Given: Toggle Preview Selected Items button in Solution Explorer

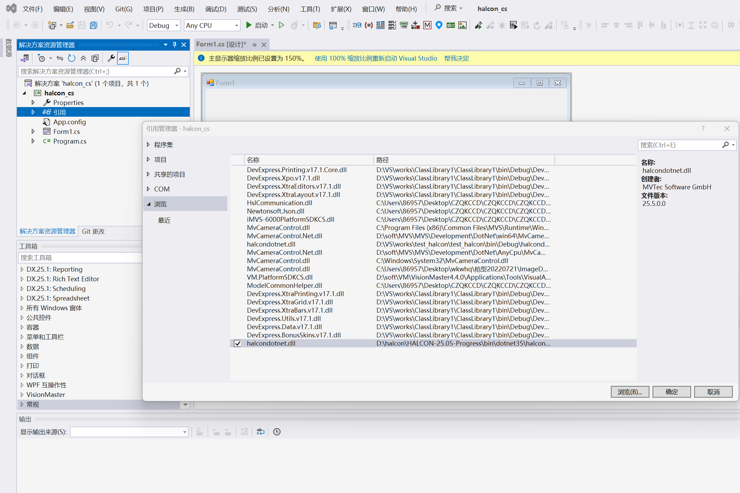Looking at the screenshot, I should click(123, 58).
